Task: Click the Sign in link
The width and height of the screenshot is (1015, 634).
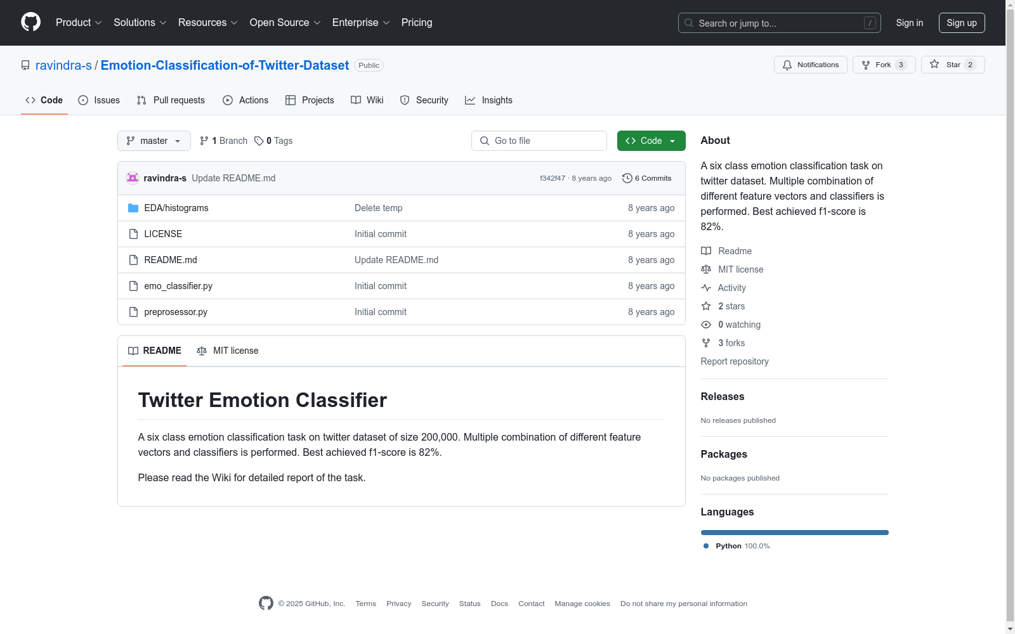Action: 910,23
